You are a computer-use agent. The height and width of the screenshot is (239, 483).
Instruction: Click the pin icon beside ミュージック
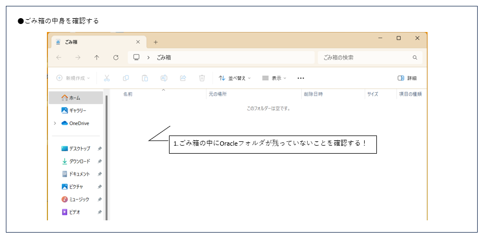(100, 200)
